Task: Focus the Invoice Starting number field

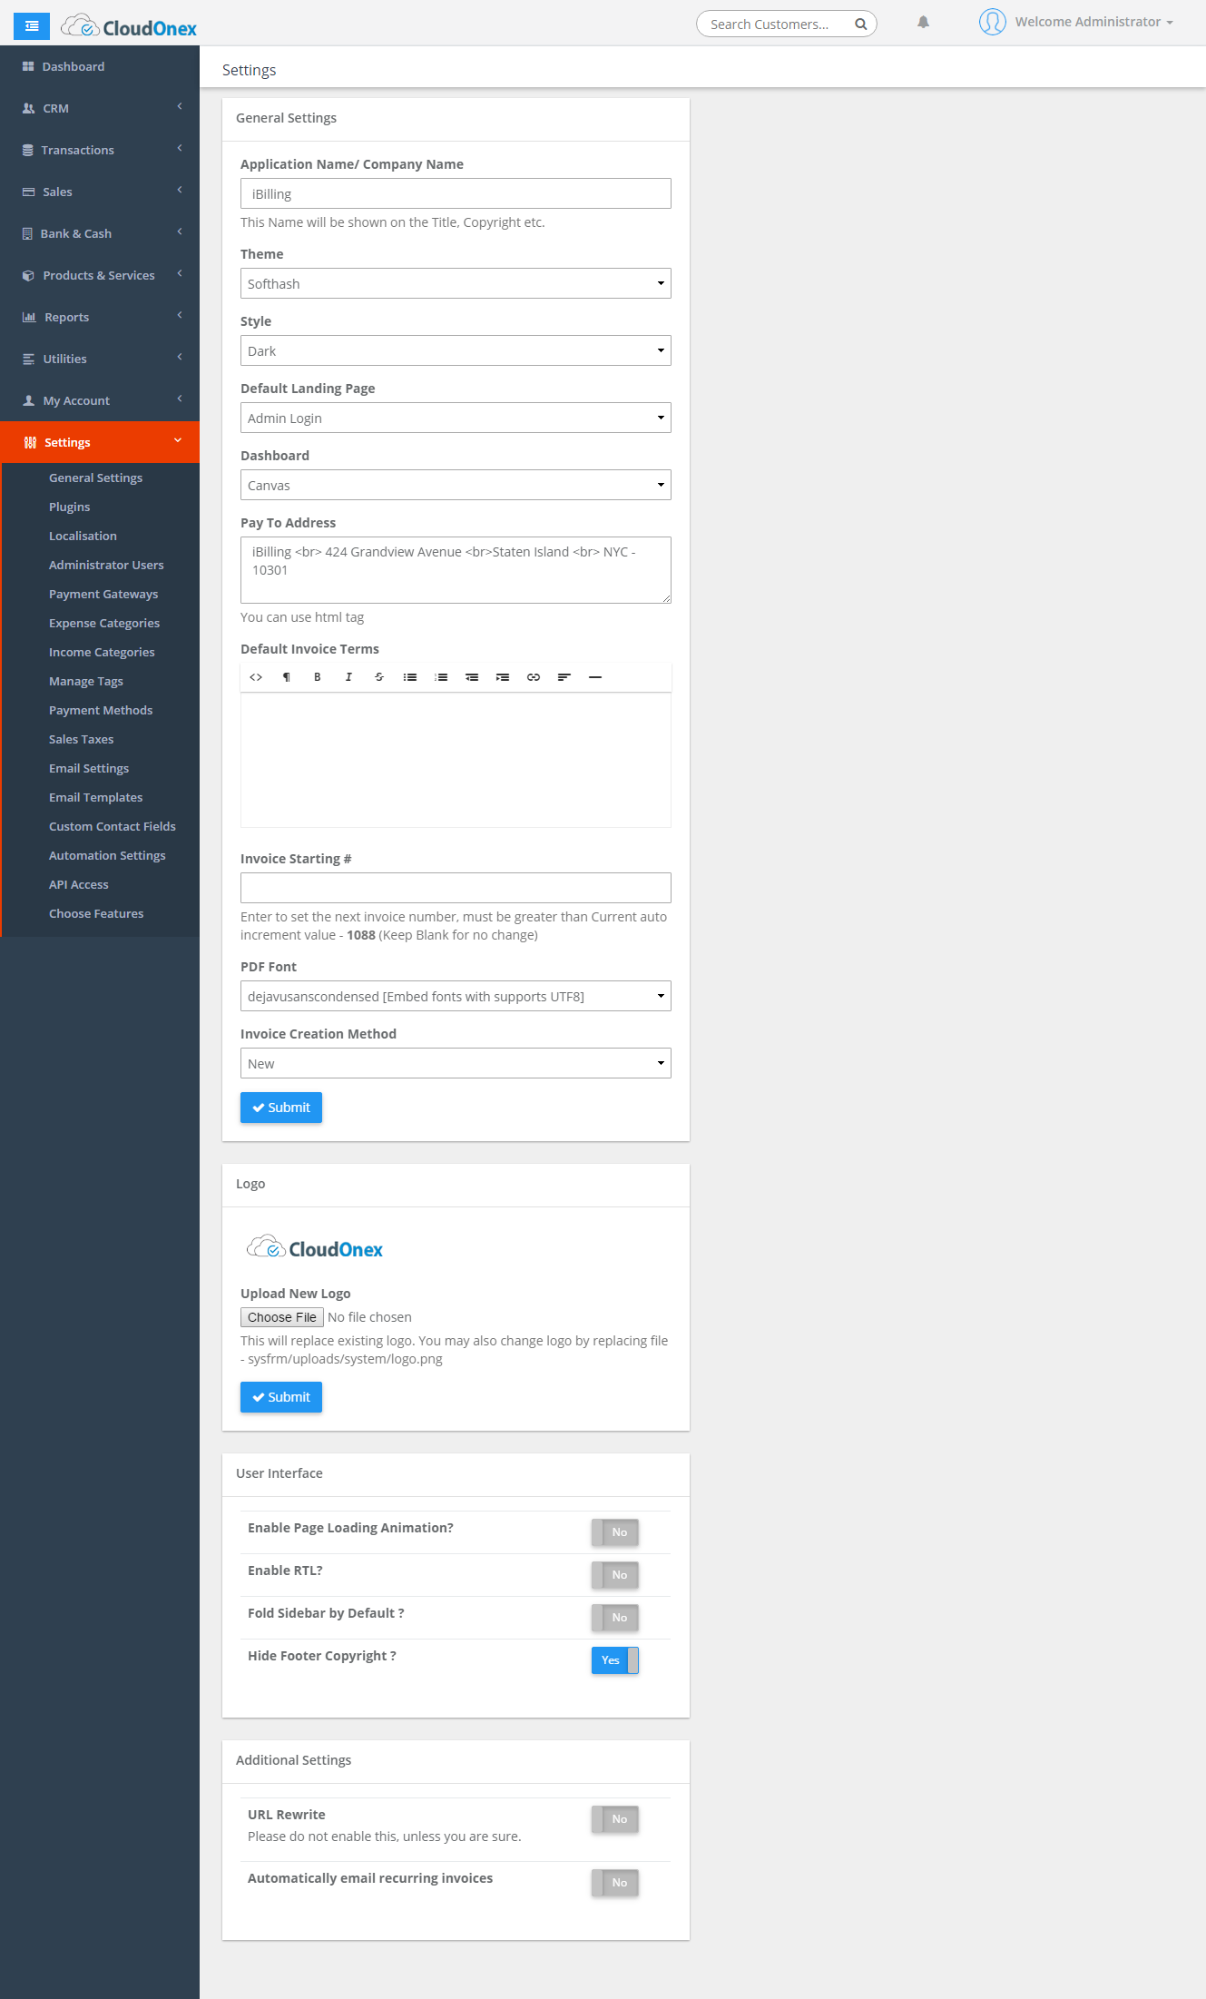Action: pos(456,888)
